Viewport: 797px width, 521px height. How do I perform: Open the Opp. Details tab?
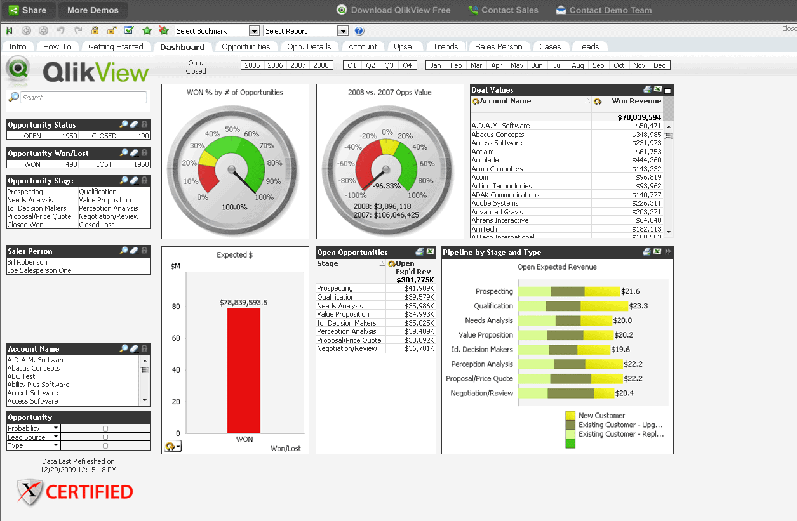309,46
